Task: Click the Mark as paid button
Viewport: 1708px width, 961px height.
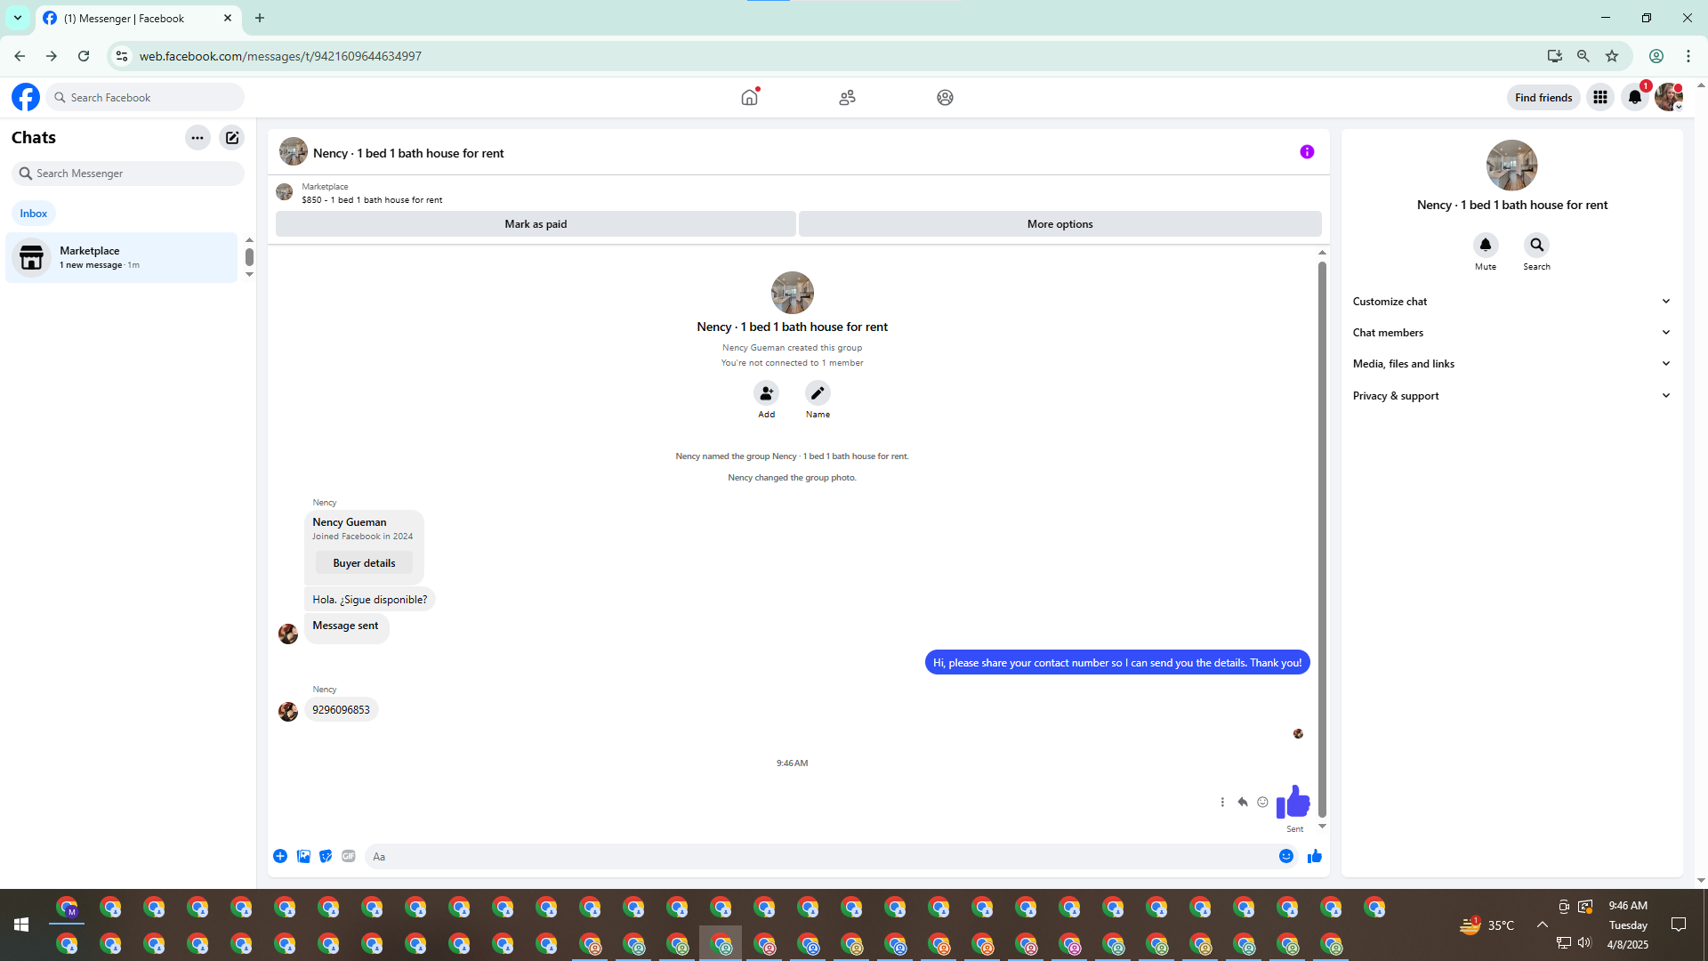Action: [536, 224]
